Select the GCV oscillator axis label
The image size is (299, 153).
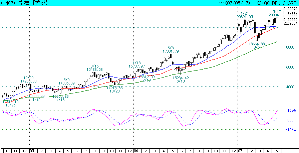pos(290,120)
